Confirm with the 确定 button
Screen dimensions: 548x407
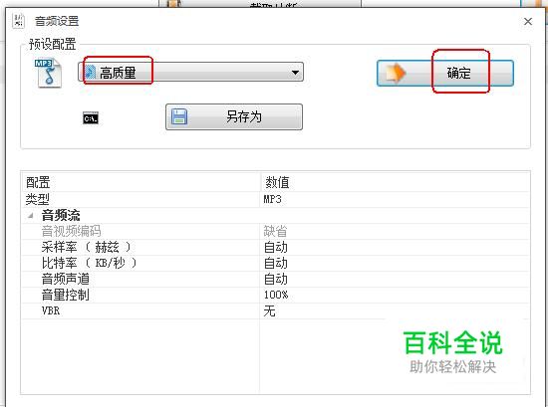point(445,73)
